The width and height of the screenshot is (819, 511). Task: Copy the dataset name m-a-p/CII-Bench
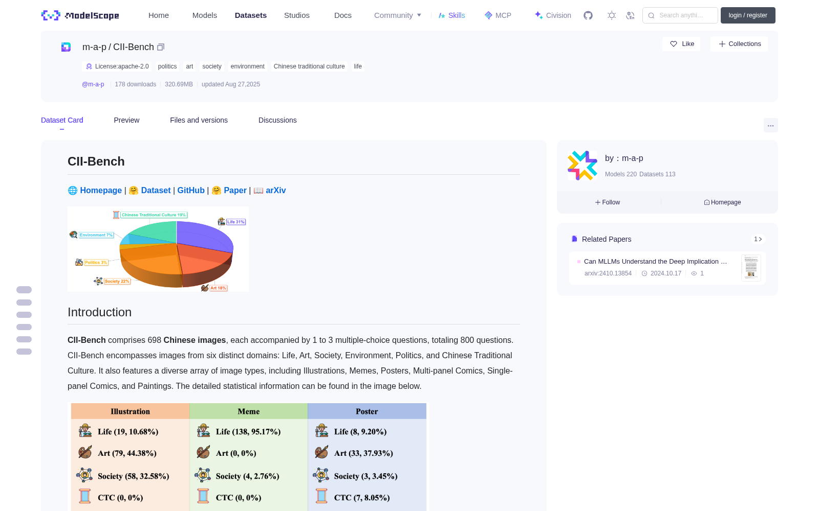click(x=161, y=47)
